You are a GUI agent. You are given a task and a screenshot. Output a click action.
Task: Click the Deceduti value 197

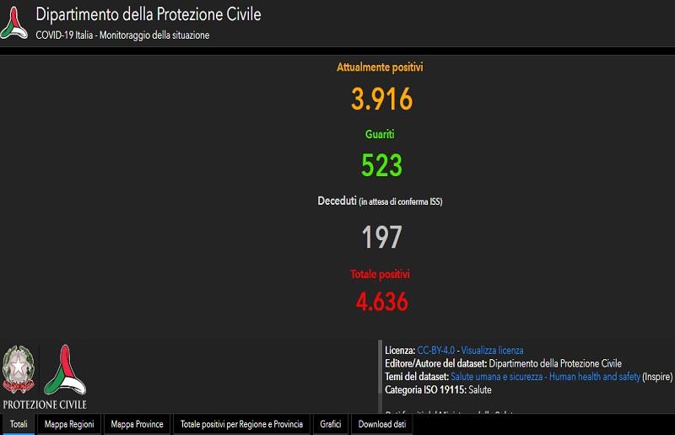pos(382,237)
